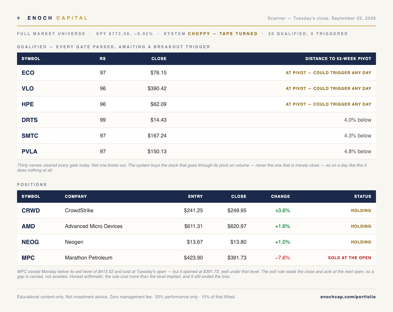393x312 pixels.
Task: Click the 4.3% below distance for SMTC
Action: [x=358, y=136]
